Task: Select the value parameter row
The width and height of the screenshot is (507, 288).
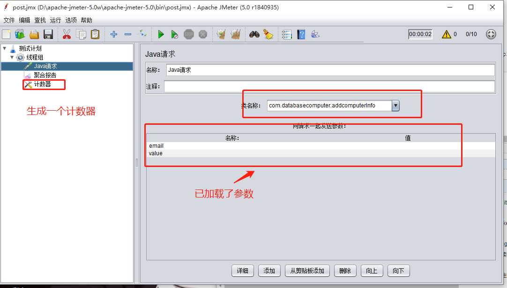Action: click(321, 153)
